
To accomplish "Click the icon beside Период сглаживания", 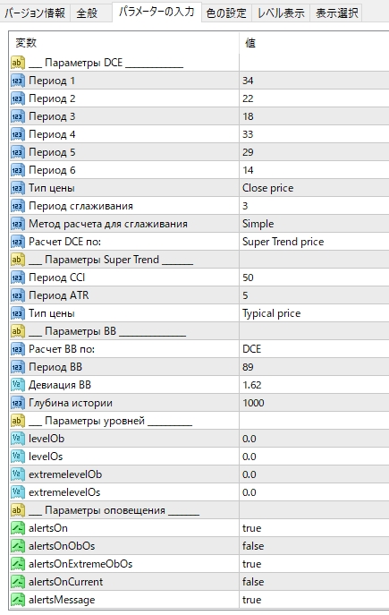I will (18, 206).
